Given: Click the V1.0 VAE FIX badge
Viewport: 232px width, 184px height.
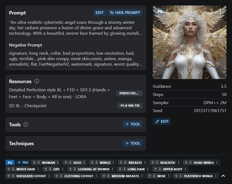Looking at the screenshot, I should click(130, 106).
